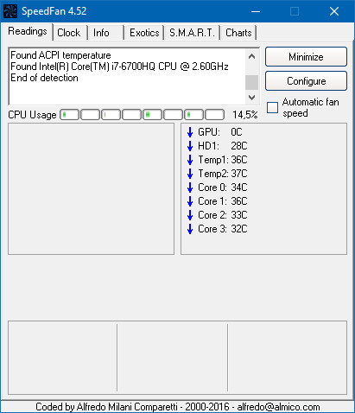Switch to the Readings tab
The image size is (355, 413).
point(28,31)
